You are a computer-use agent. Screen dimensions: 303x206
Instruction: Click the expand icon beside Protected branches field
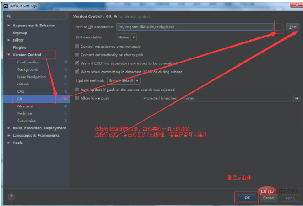click(x=297, y=98)
